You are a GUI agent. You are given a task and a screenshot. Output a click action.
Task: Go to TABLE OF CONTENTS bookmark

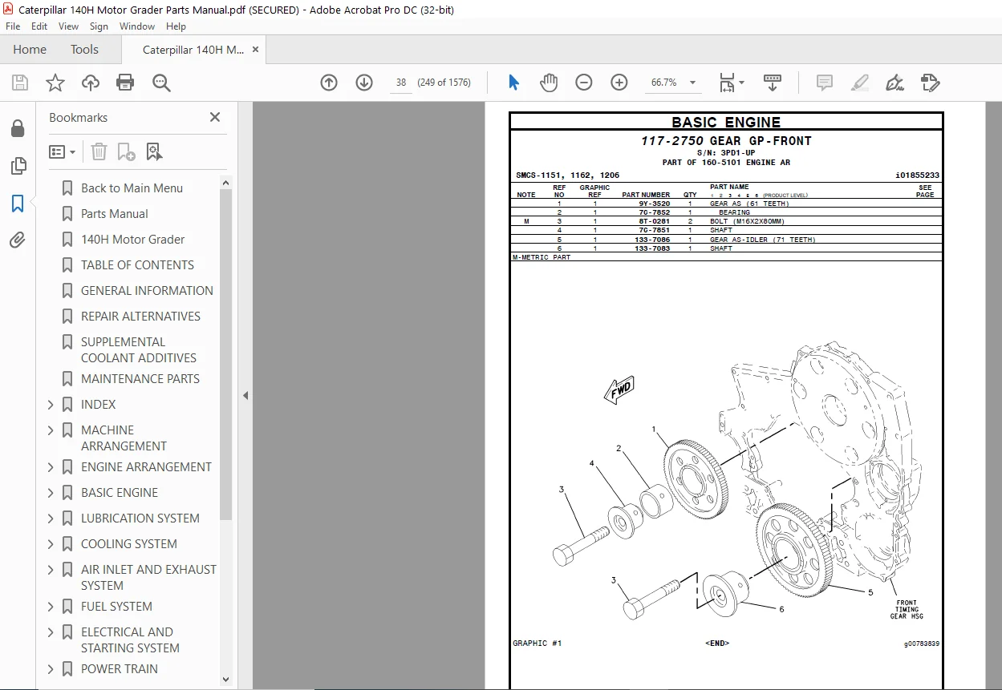coord(137,265)
